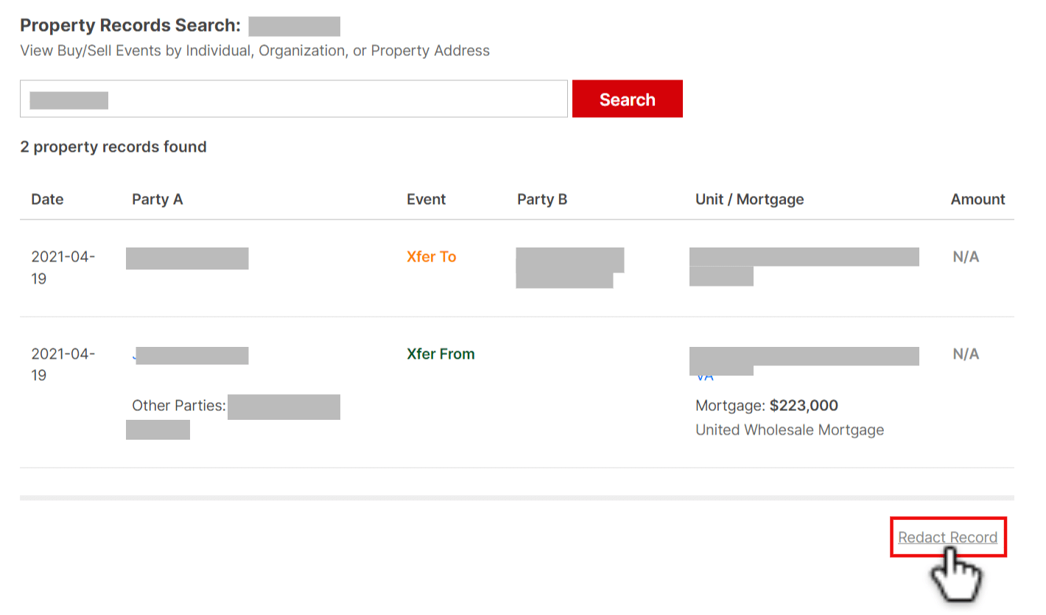Click the Property Records Search heading
The width and height of the screenshot is (1046, 615).
[130, 25]
